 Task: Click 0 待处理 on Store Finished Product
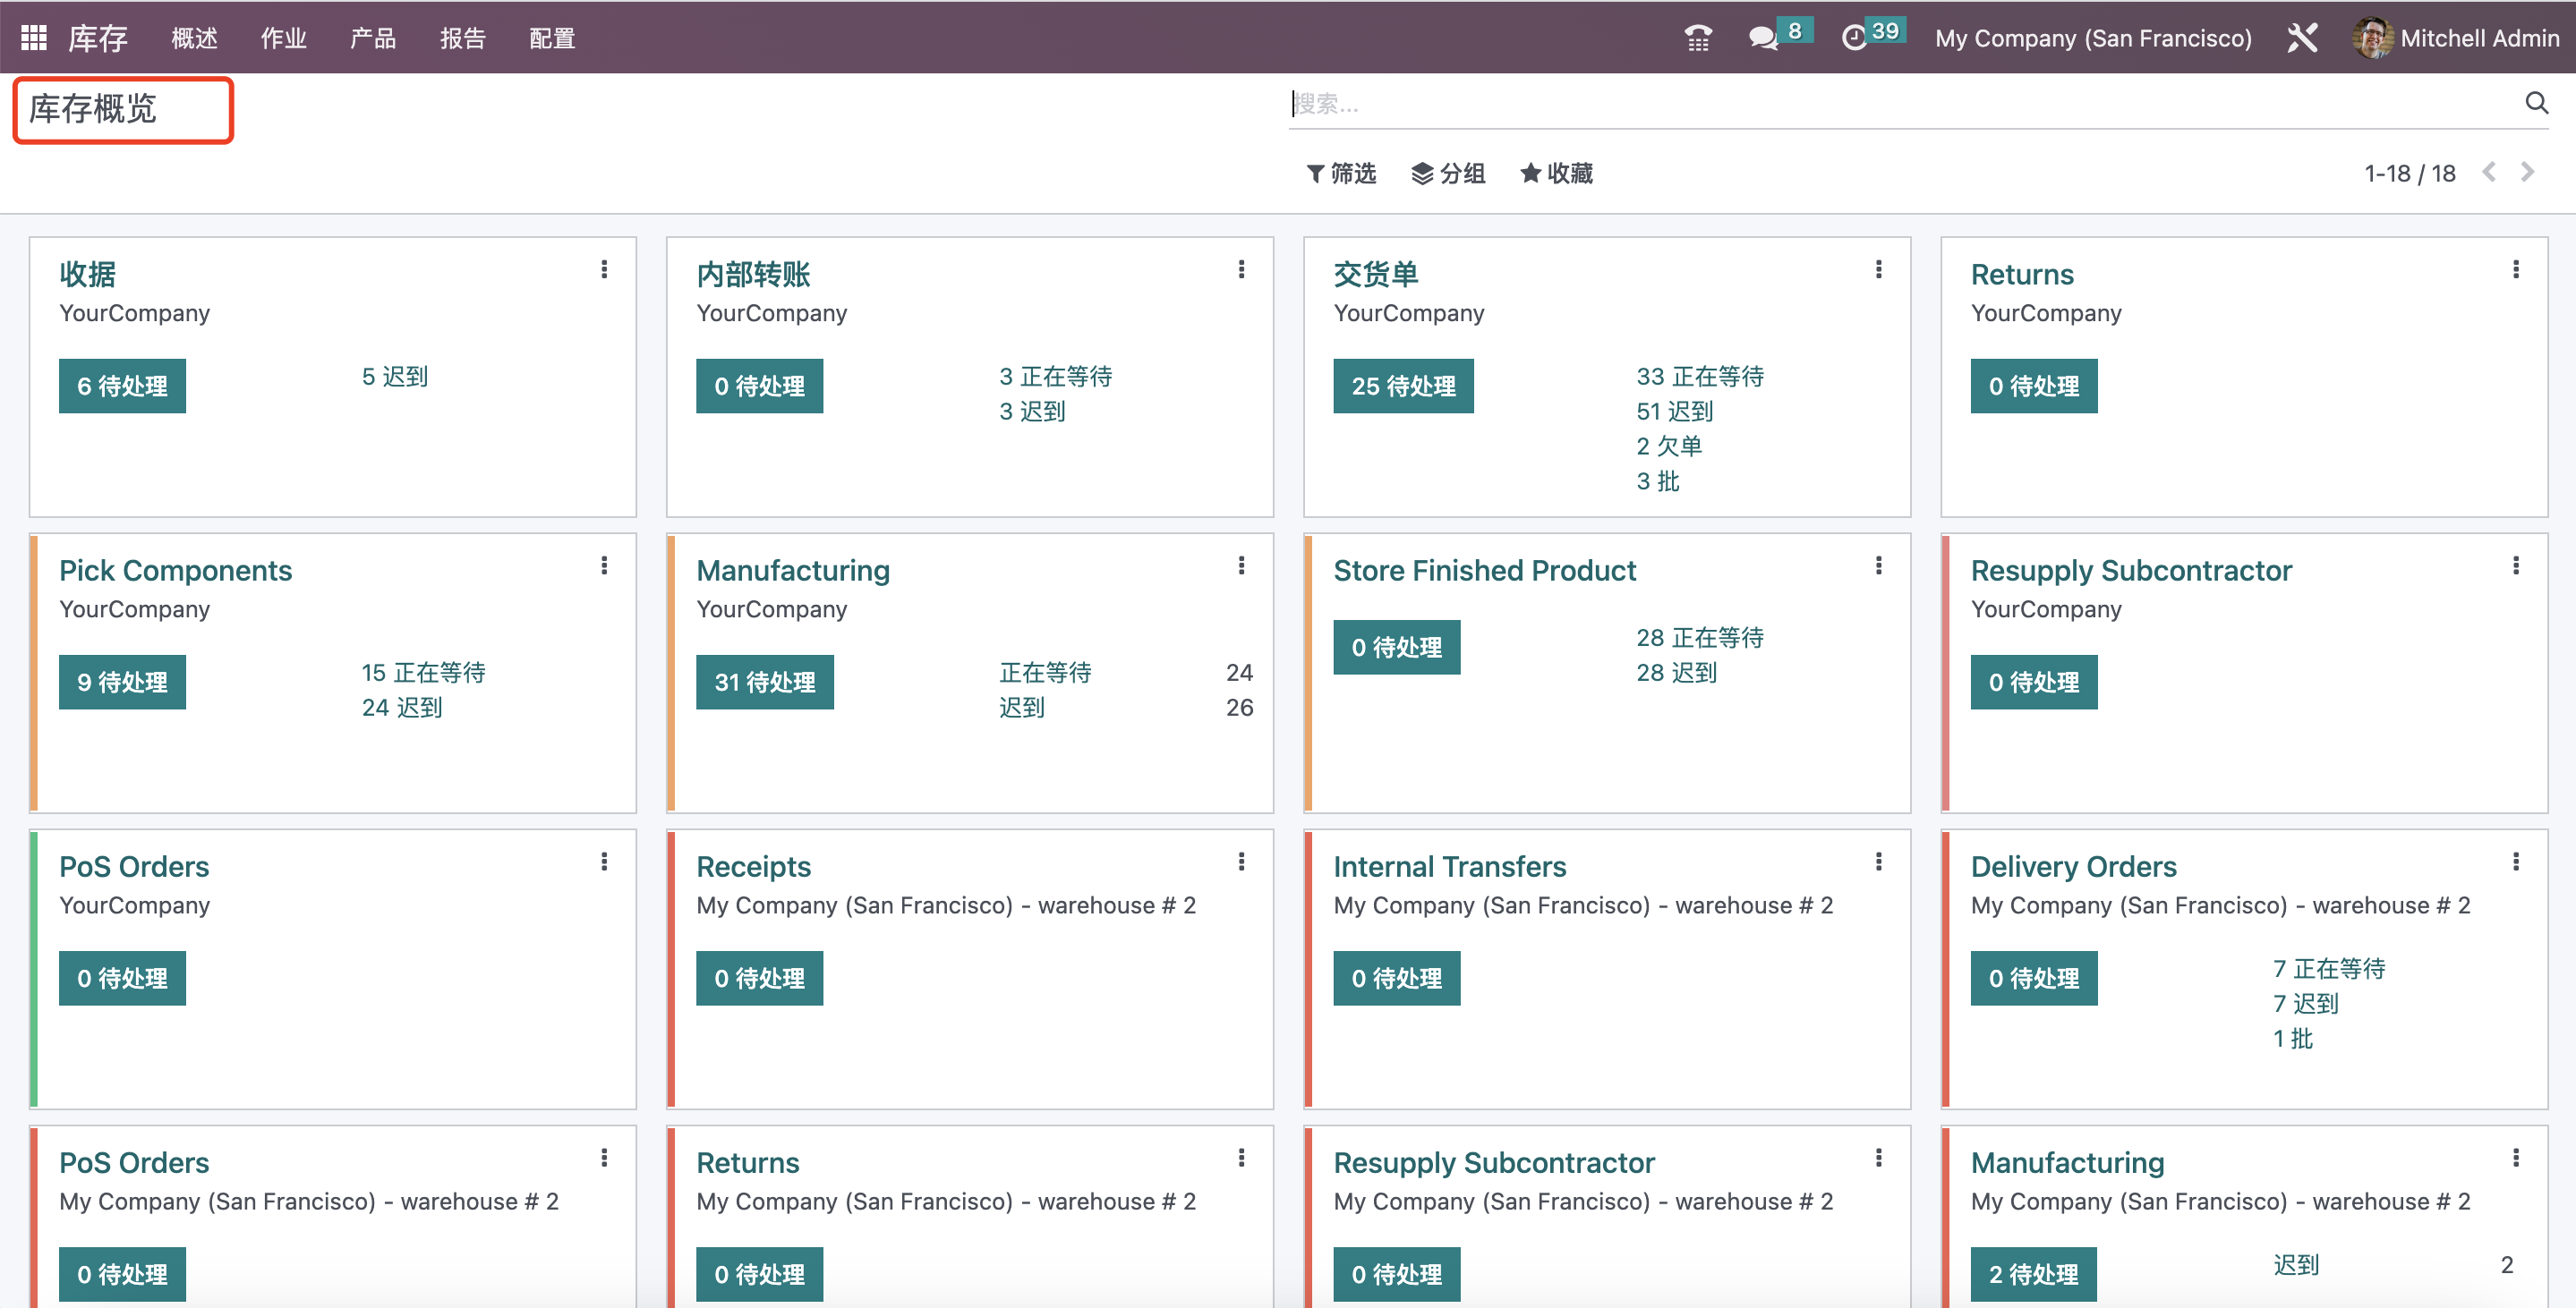click(1396, 647)
